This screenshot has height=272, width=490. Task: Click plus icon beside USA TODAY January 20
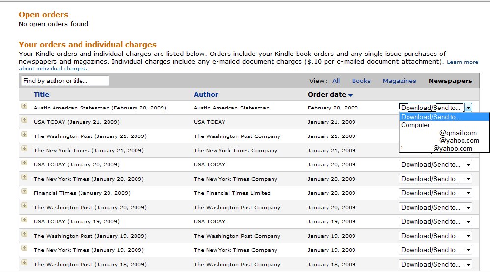24,163
